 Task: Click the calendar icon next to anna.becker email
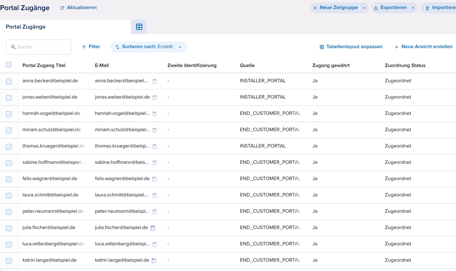[155, 81]
